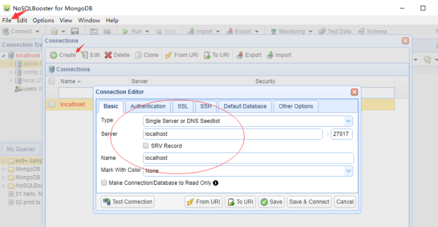This screenshot has width=438, height=227.
Task: Sort connections by Name column
Action: click(93, 81)
